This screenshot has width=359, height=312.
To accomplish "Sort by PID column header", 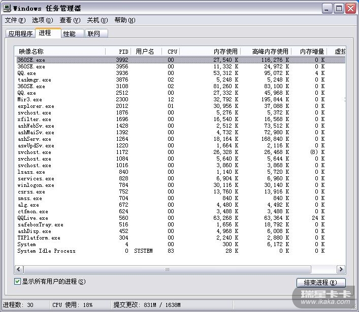I will point(118,51).
